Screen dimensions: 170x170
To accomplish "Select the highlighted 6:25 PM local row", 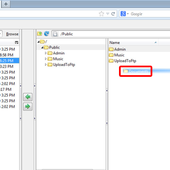I will tap(10, 61).
